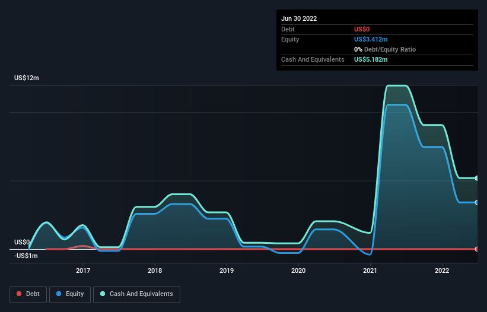
Task: Click the US$0 y-axis label
Action: [22, 242]
